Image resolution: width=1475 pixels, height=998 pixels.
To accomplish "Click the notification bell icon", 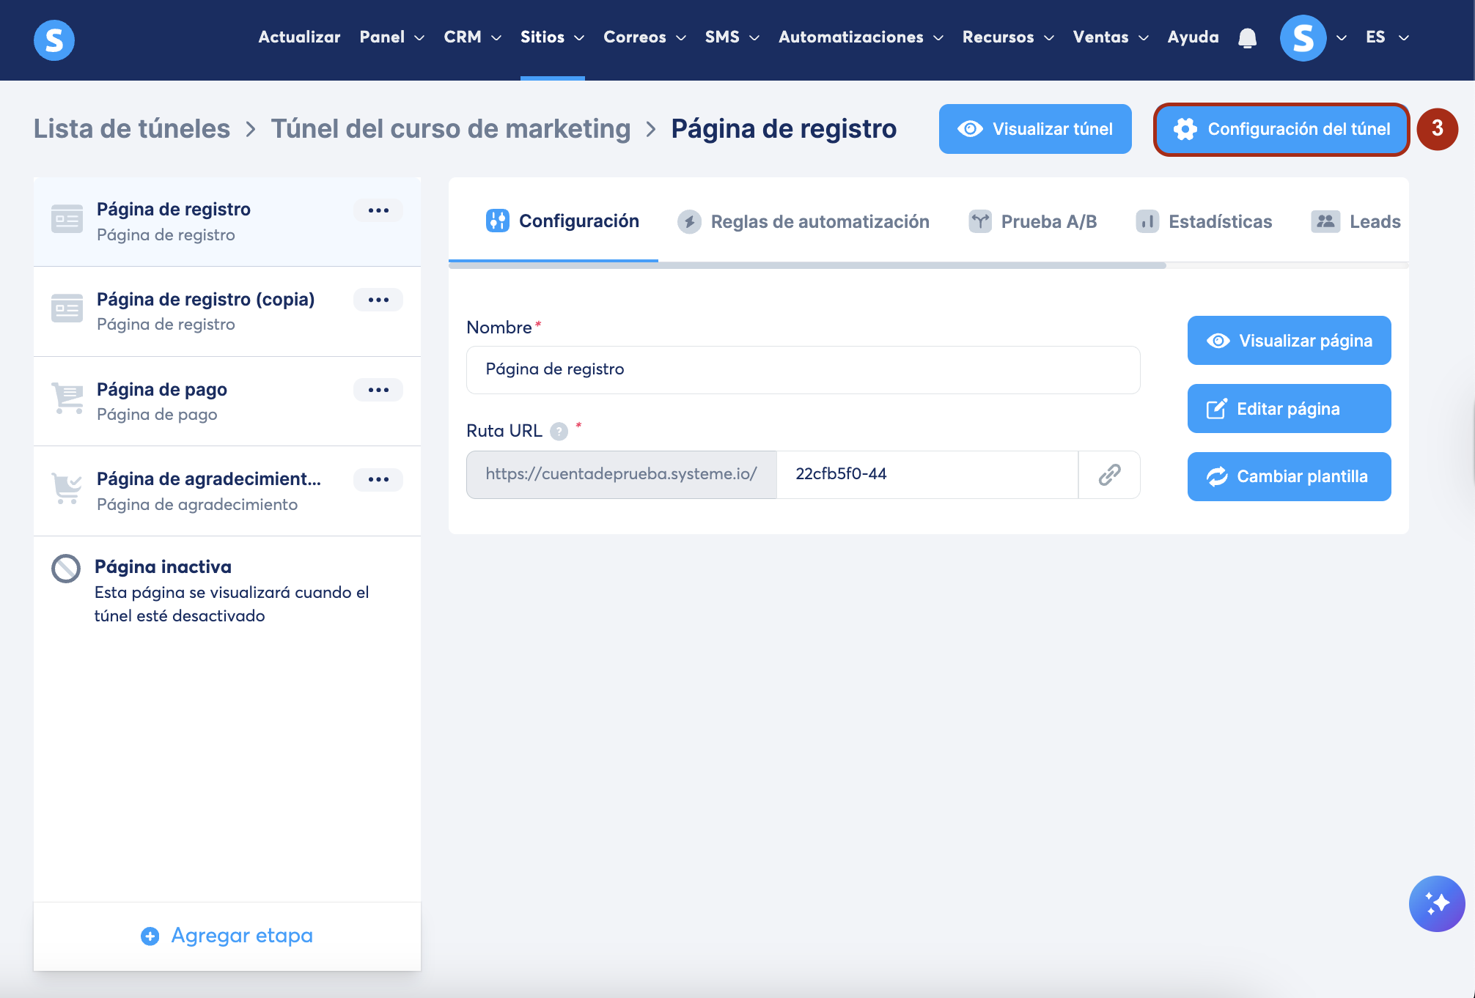I will [1247, 37].
